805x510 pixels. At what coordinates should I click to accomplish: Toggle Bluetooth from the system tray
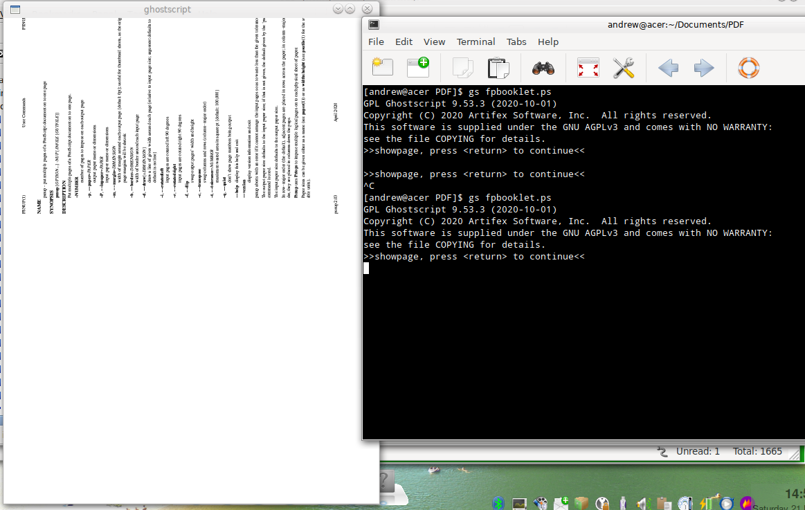pos(498,502)
